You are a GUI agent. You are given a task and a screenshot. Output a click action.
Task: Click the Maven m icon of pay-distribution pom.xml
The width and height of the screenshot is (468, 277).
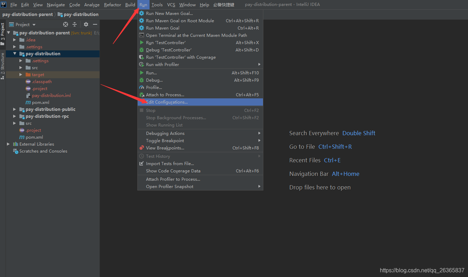point(28,102)
